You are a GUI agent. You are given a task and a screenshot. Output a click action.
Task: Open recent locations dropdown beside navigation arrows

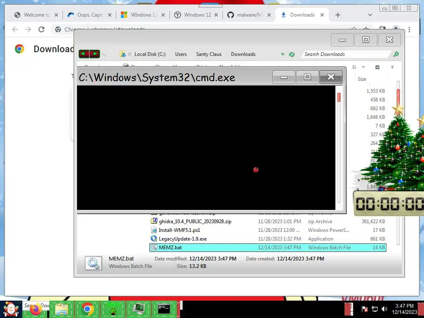104,54
